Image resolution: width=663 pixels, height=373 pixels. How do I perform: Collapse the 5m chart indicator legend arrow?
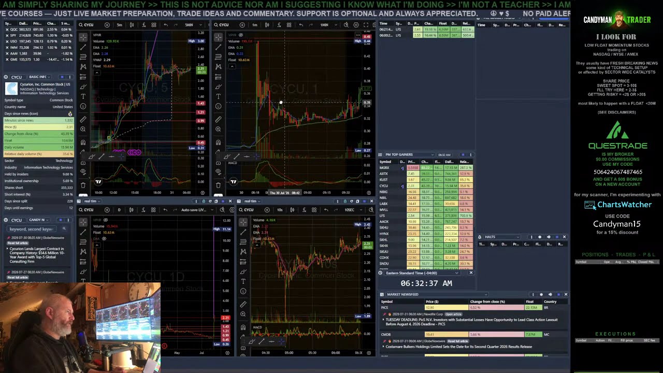click(x=97, y=72)
